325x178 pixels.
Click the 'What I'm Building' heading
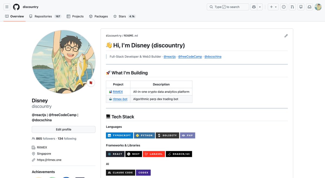pyautogui.click(x=127, y=73)
